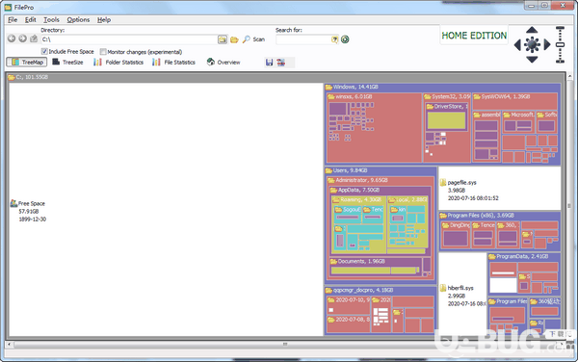Click the search field help dropdown icon
Screen dimensions: 578x362
pos(334,39)
